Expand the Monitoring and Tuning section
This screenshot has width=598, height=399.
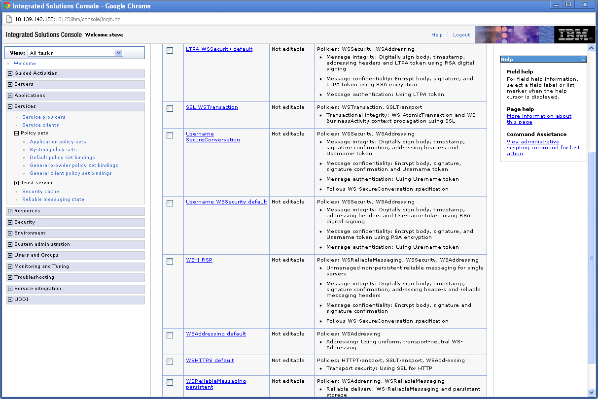pos(9,266)
